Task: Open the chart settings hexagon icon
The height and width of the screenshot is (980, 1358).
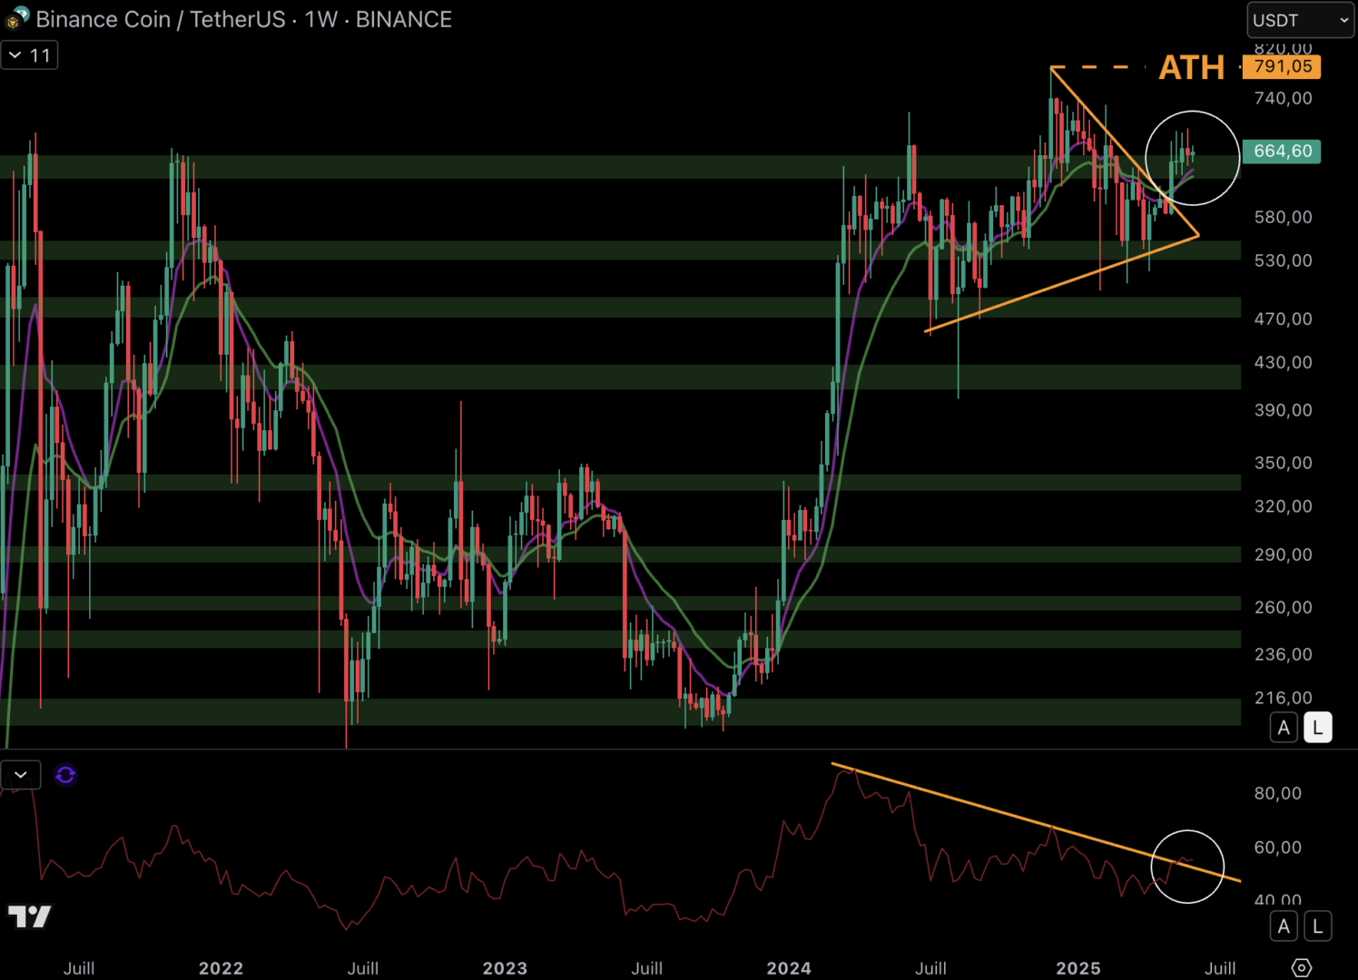Action: click(x=1301, y=968)
